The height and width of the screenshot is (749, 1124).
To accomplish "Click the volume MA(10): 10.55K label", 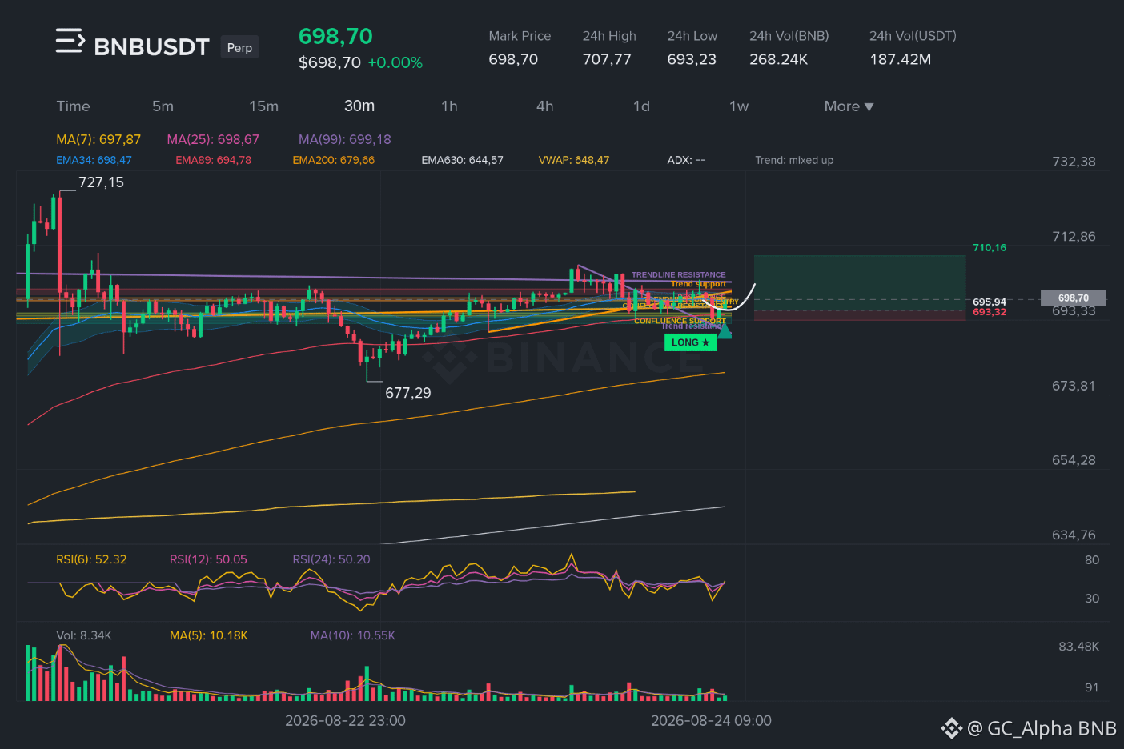I will (353, 635).
